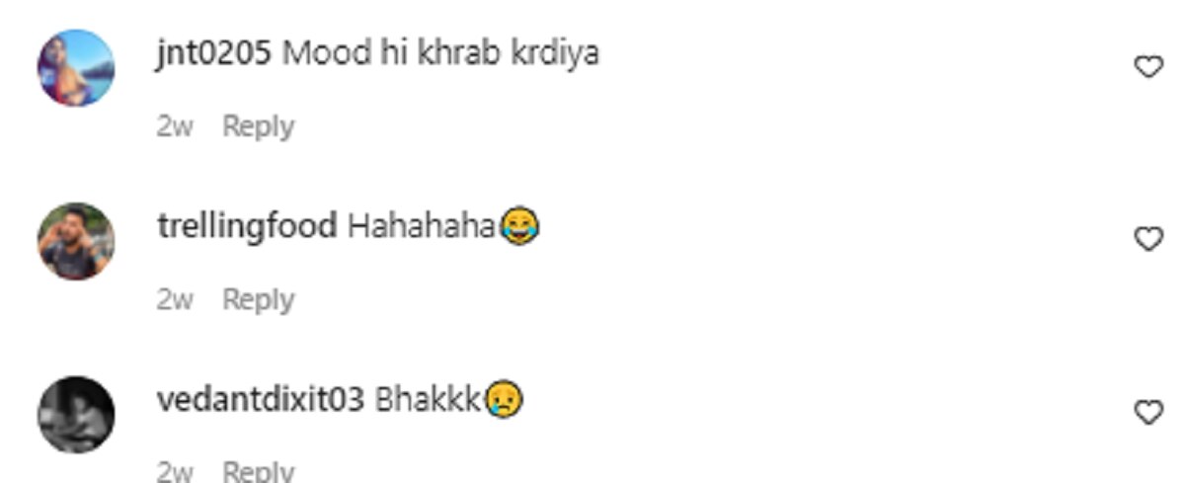Select the comment text Mood hi khrab krdiya
The height and width of the screenshot is (483, 1185).
(x=440, y=53)
